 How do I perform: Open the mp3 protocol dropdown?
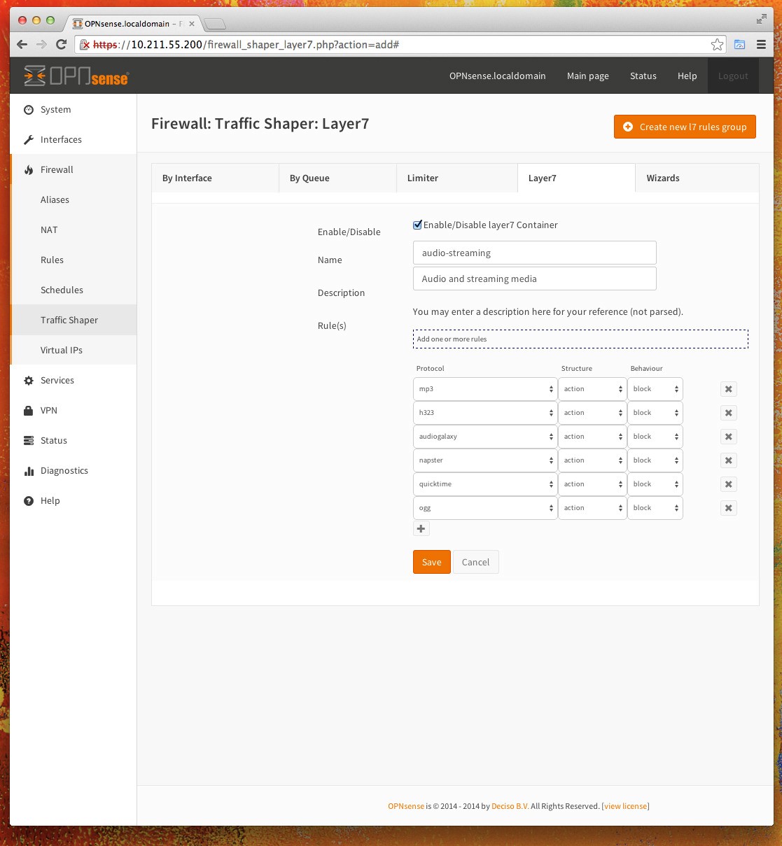484,389
